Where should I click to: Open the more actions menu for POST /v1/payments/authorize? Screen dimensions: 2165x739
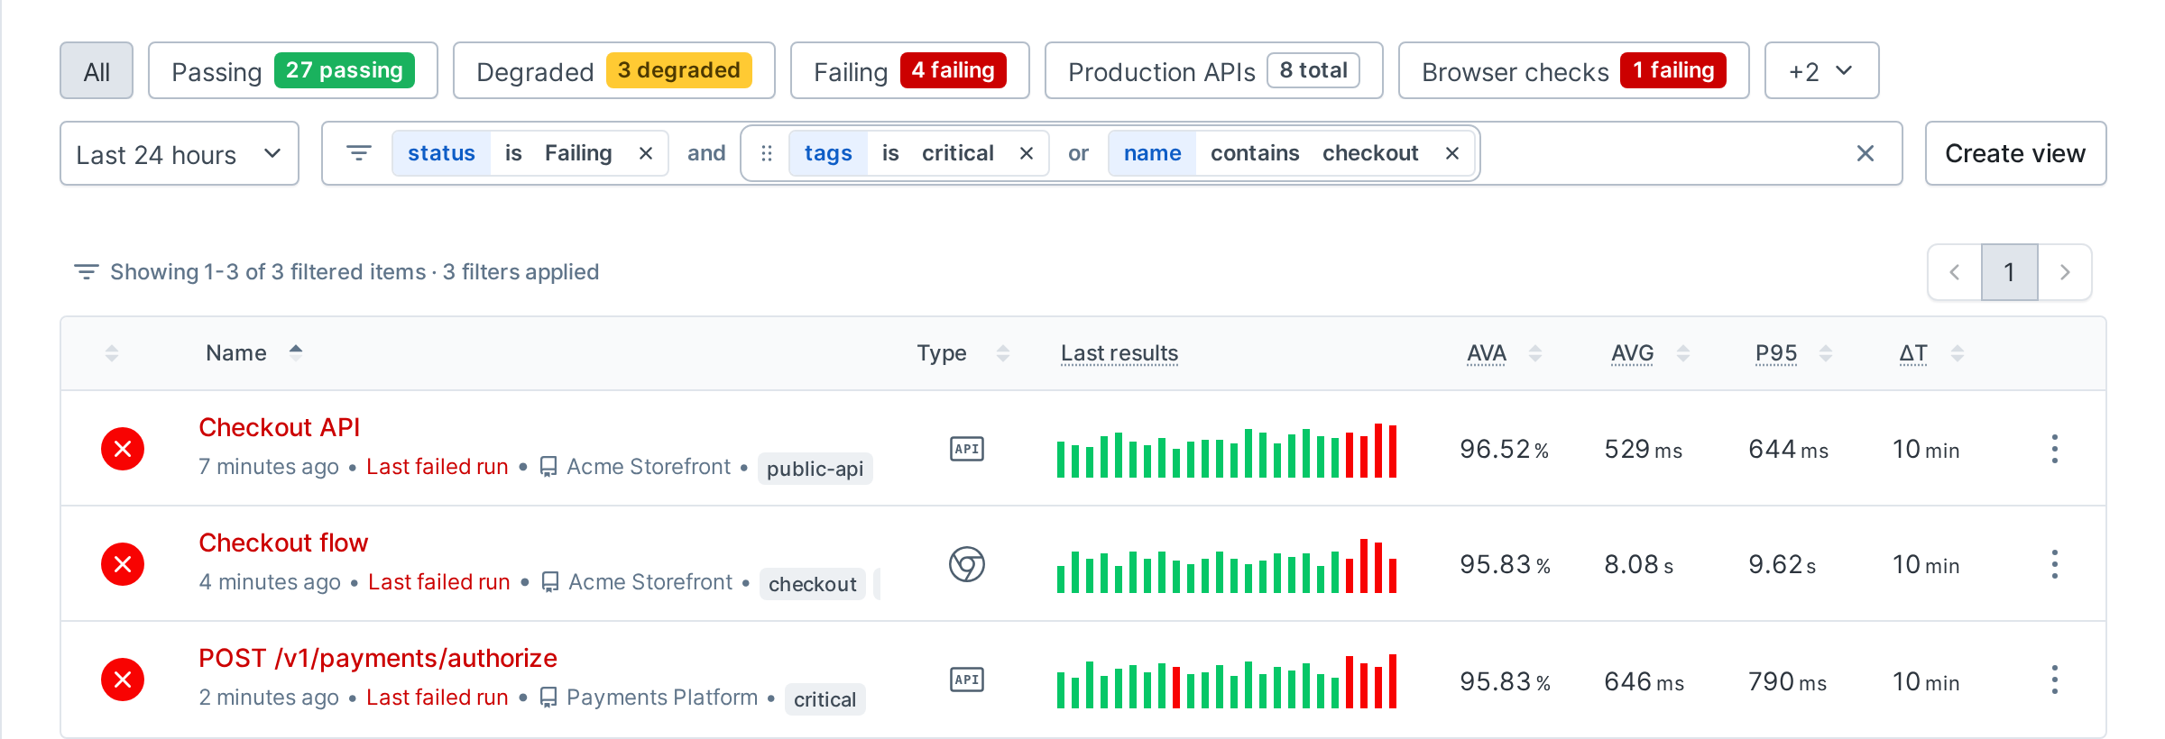tap(2055, 680)
